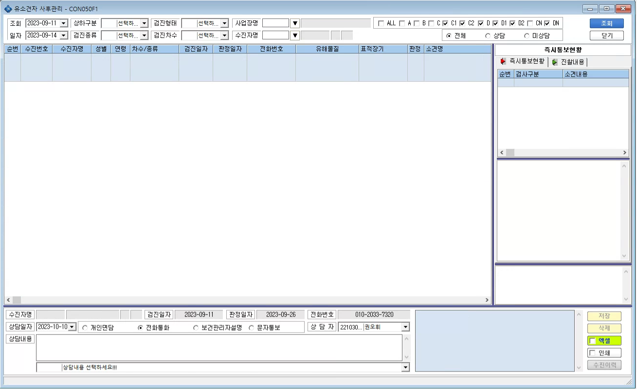Click into the 상담내용 text area
The image size is (637, 389).
coord(219,348)
